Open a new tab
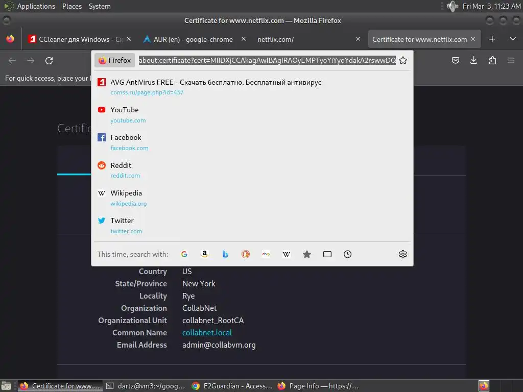 (492, 39)
